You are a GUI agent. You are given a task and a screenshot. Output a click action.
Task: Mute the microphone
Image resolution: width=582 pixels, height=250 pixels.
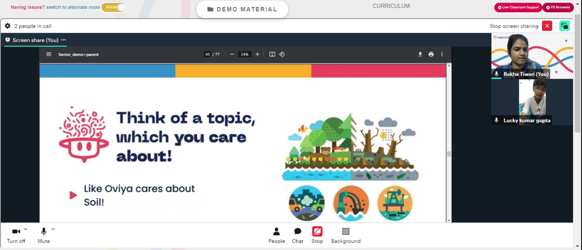pyautogui.click(x=44, y=231)
